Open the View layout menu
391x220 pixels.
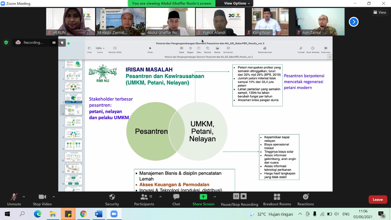[380, 13]
